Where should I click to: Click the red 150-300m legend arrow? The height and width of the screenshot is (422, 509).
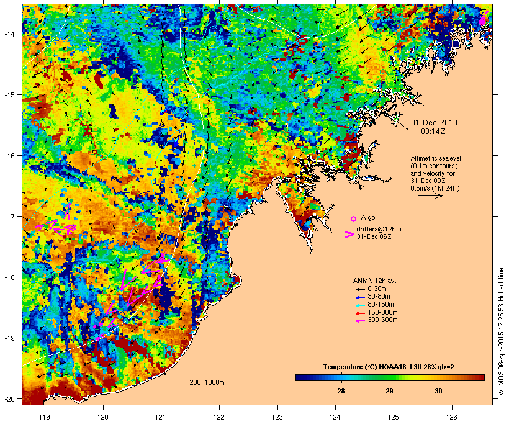(360, 313)
